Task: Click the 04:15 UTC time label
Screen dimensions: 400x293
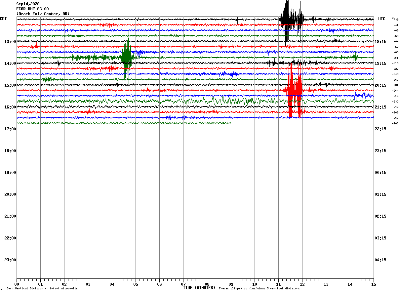Action: (x=380, y=260)
